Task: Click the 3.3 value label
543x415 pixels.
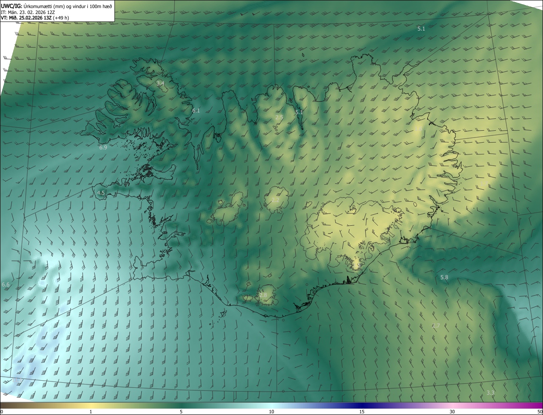Action: click(490, 393)
